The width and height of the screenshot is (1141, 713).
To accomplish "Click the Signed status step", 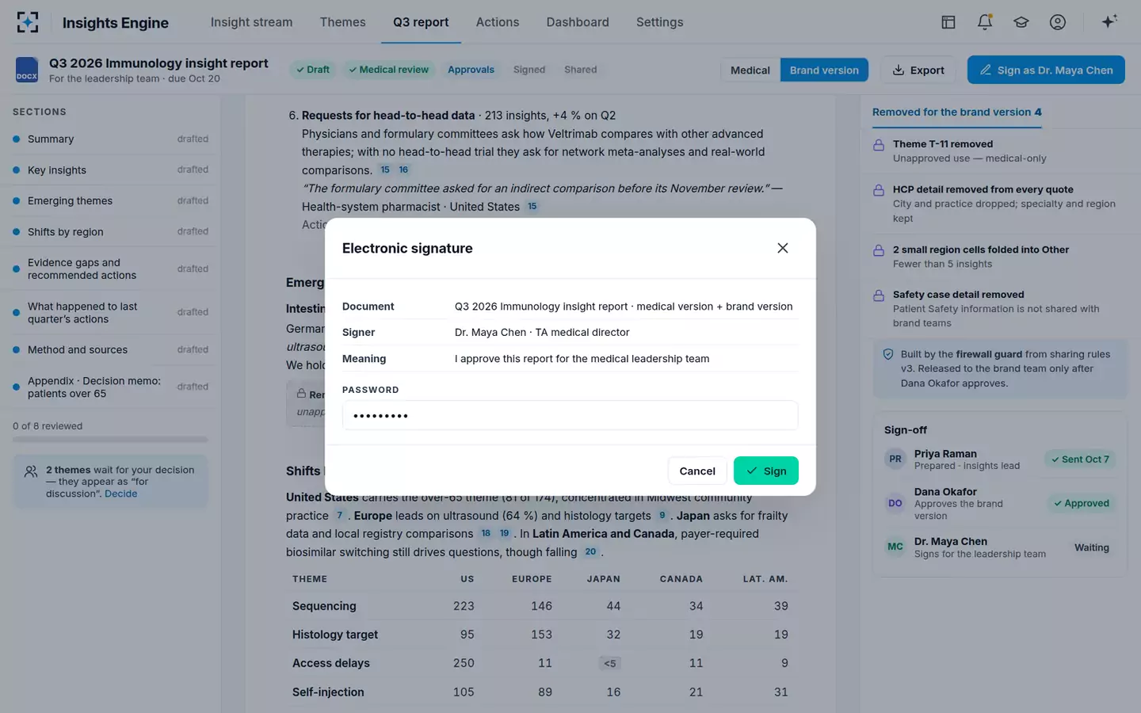I will pos(529,70).
